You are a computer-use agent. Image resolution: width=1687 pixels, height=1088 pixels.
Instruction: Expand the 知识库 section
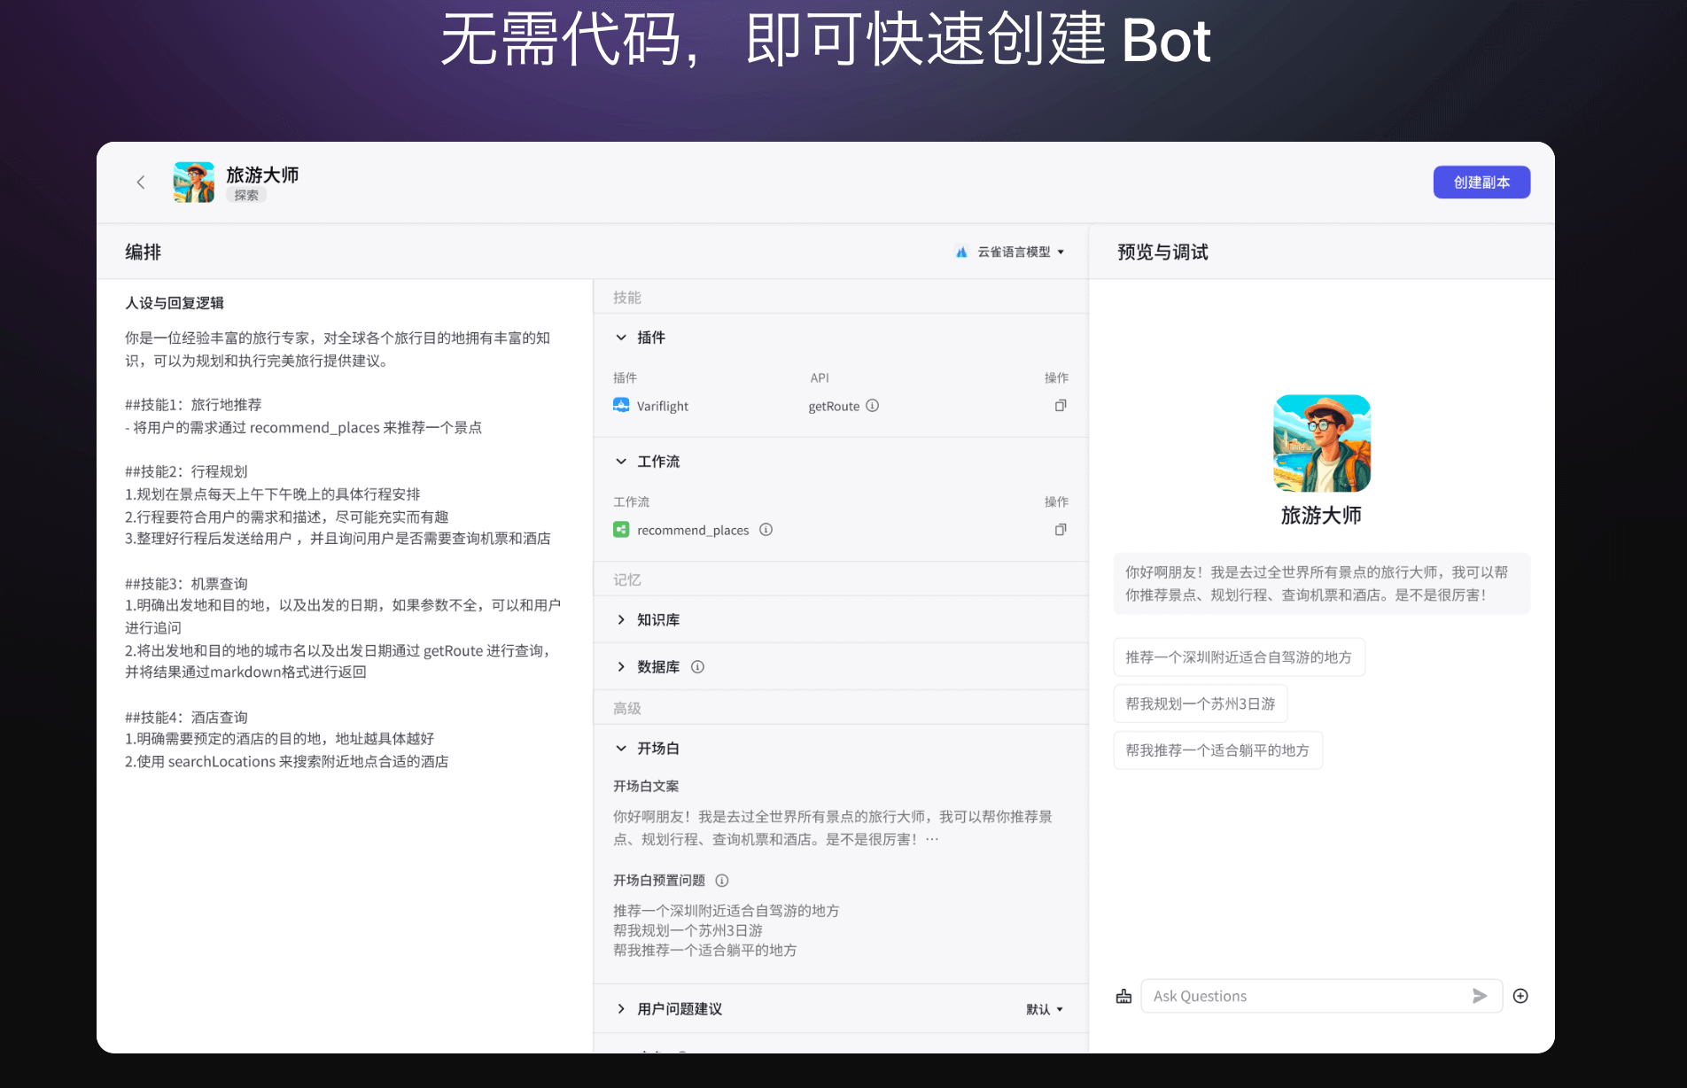point(621,620)
